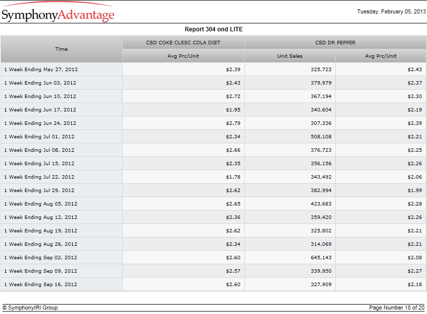Select Dr Pepper price $2.30 for Jun 10
Viewport: 427px width, 314px height.
[415, 97]
